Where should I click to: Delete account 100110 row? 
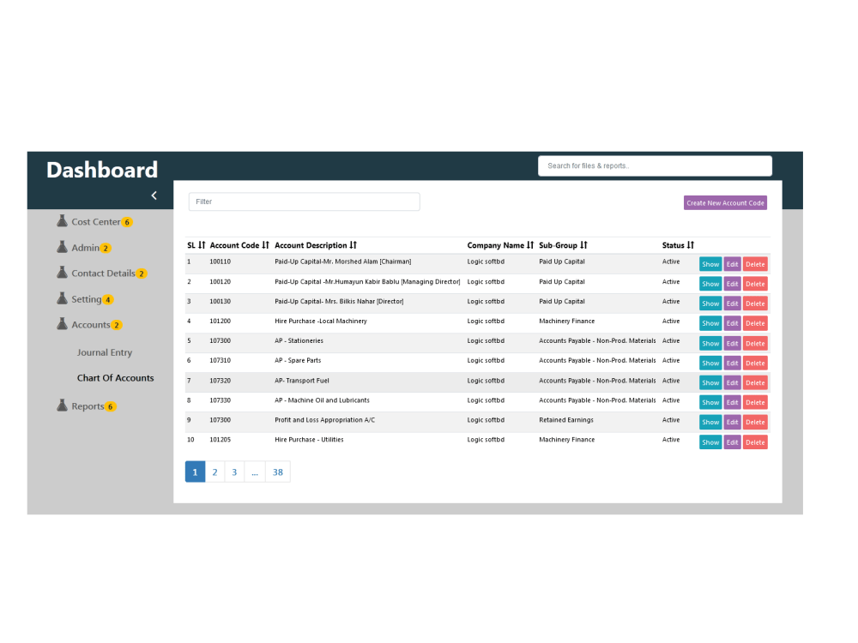[x=755, y=264]
